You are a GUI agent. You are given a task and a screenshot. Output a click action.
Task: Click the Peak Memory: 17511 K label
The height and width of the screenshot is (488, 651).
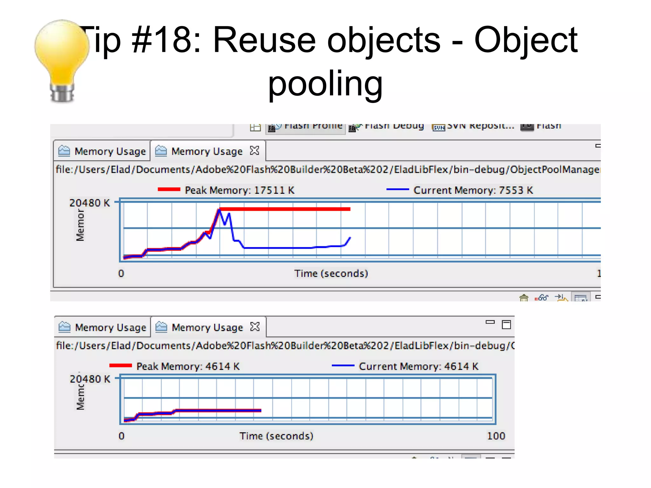(240, 190)
